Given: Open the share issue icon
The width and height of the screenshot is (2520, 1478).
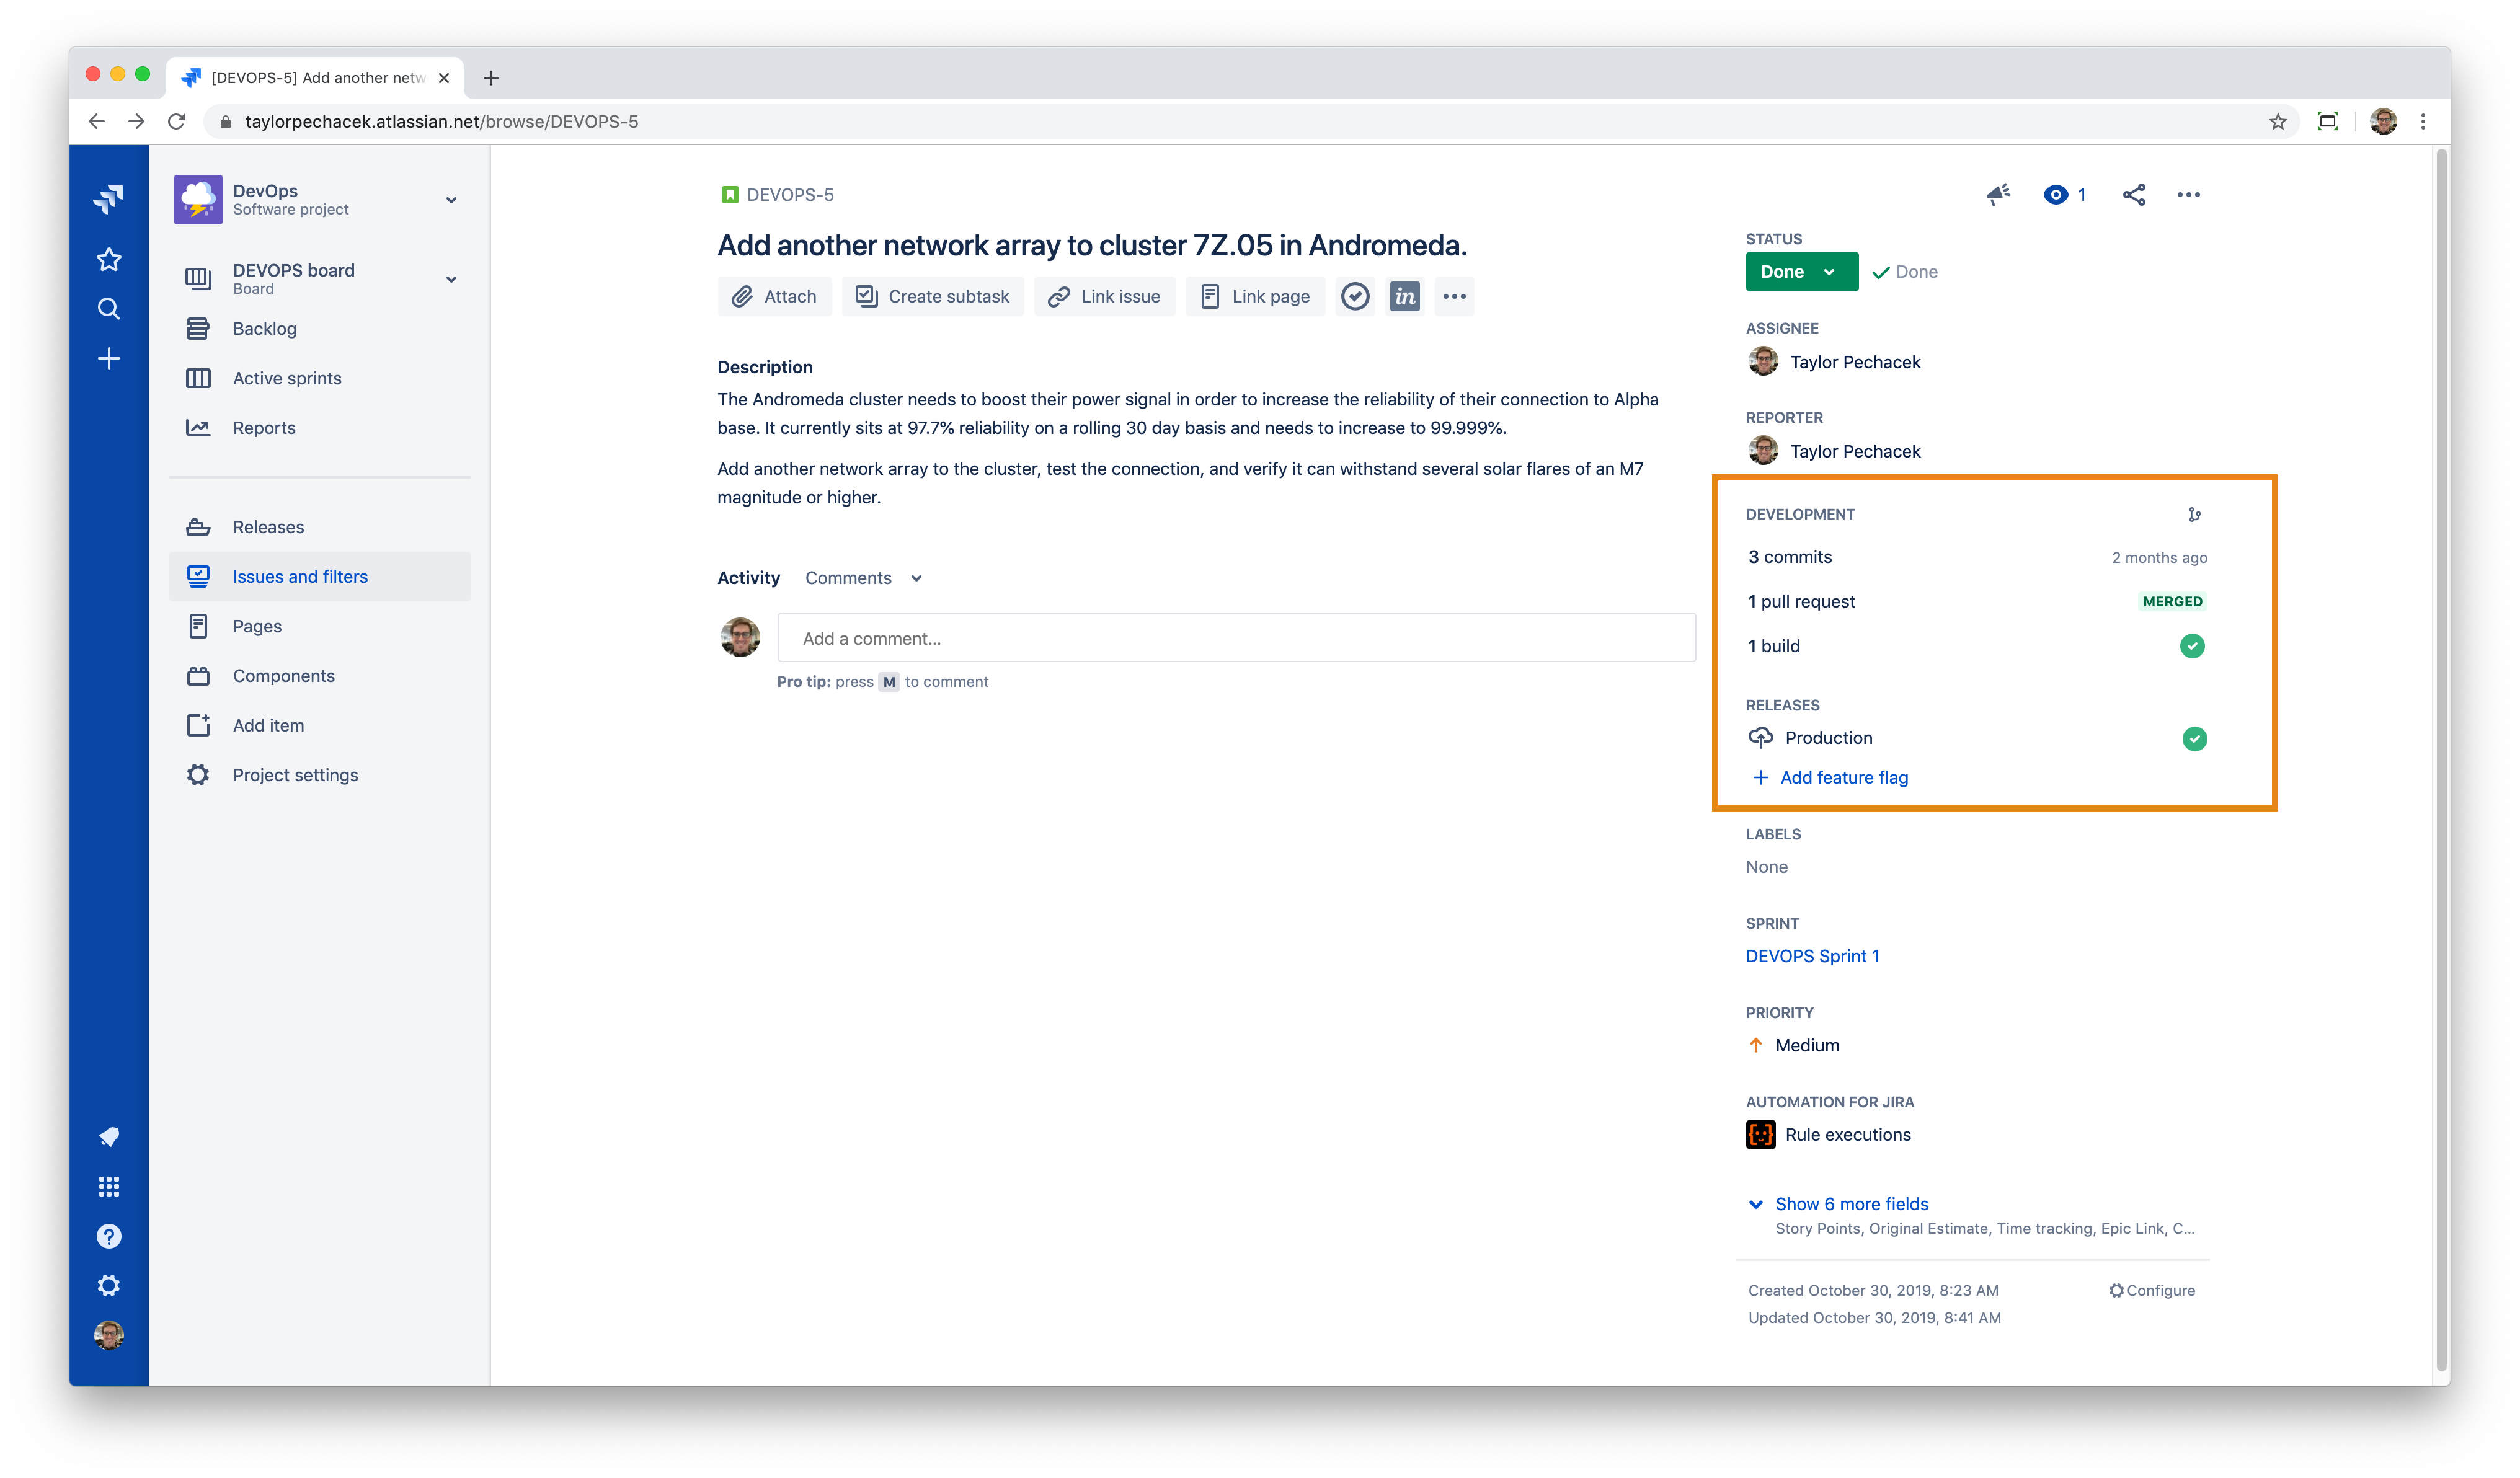Looking at the screenshot, I should pyautogui.click(x=2133, y=195).
